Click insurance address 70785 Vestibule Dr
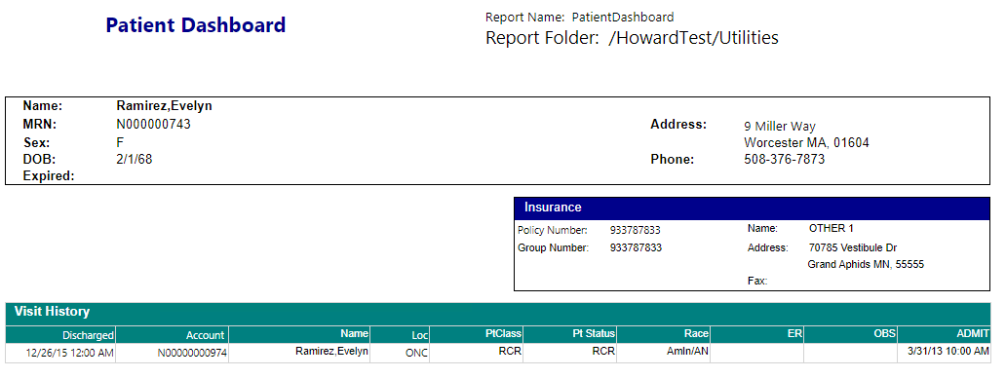This screenshot has height=378, width=1006. [x=853, y=247]
